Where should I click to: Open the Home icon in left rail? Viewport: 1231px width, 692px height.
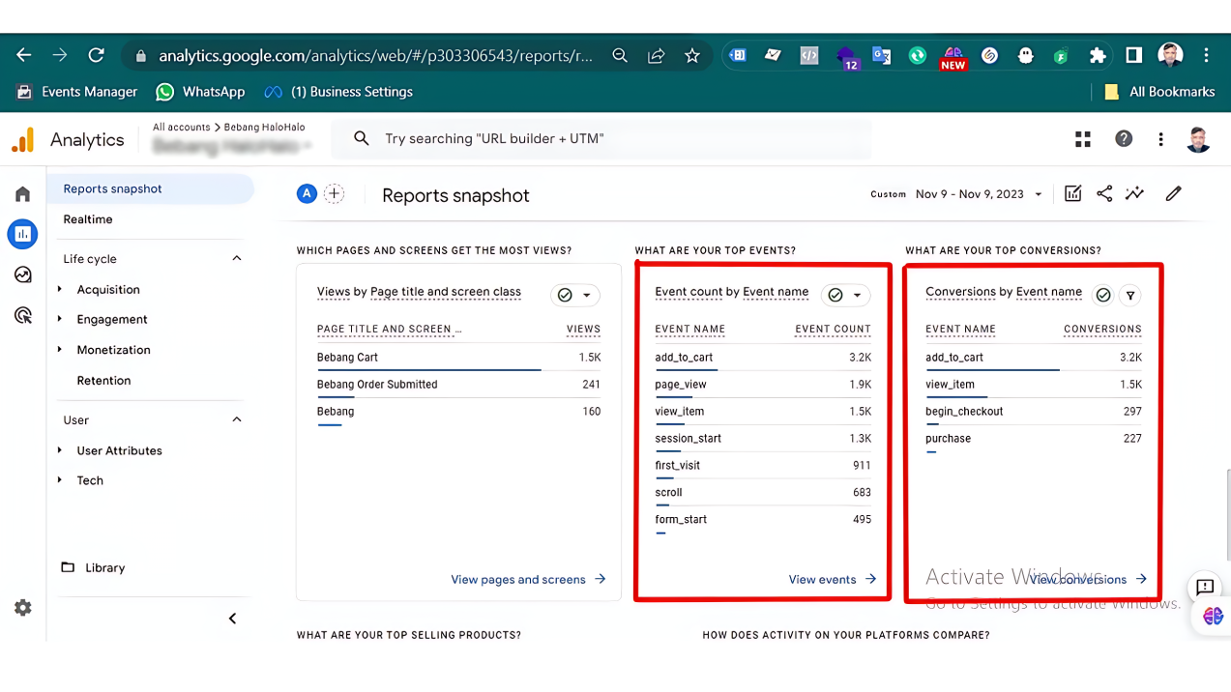coord(23,194)
